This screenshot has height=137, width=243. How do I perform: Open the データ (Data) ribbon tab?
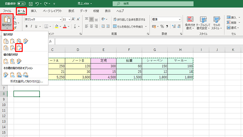(84, 11)
